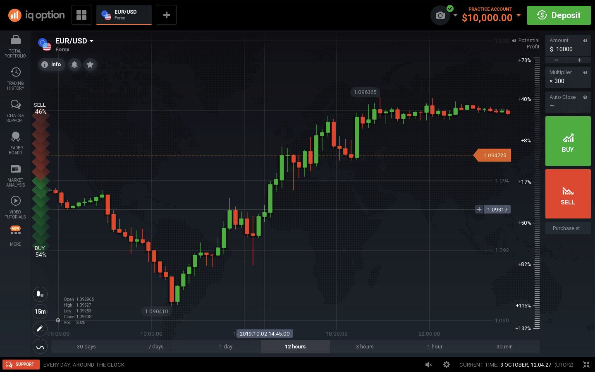595x372 pixels.
Task: Open Total Portfolio from sidebar
Action: 15,47
